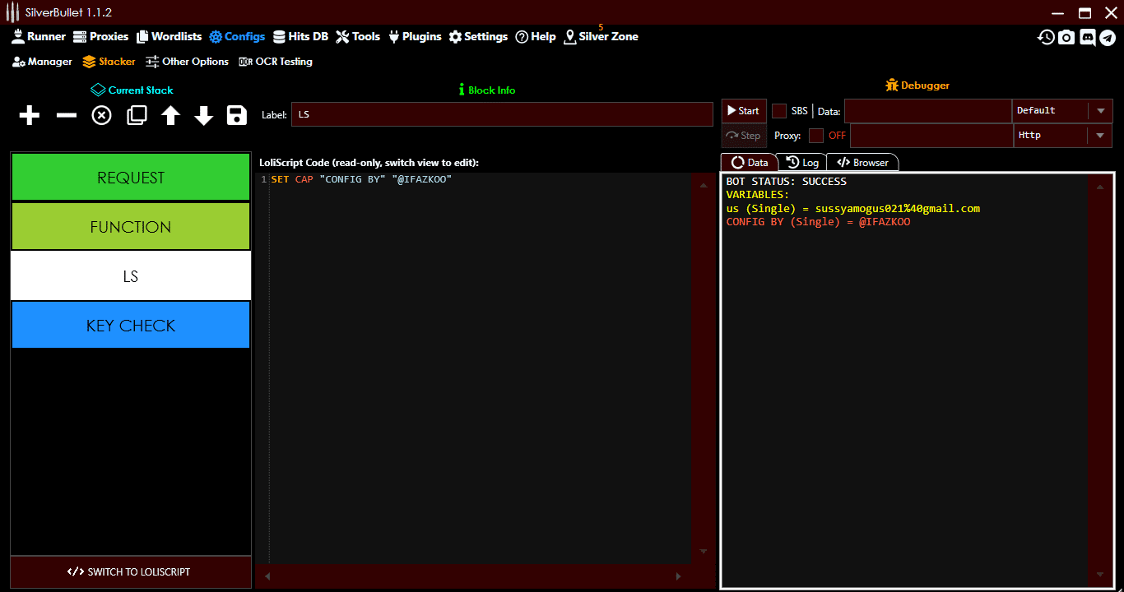Image resolution: width=1124 pixels, height=592 pixels.
Task: Switch to the Log tab
Action: point(803,162)
